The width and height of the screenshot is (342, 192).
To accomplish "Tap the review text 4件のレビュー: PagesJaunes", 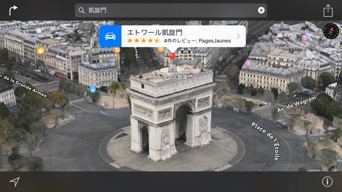I will coord(197,41).
